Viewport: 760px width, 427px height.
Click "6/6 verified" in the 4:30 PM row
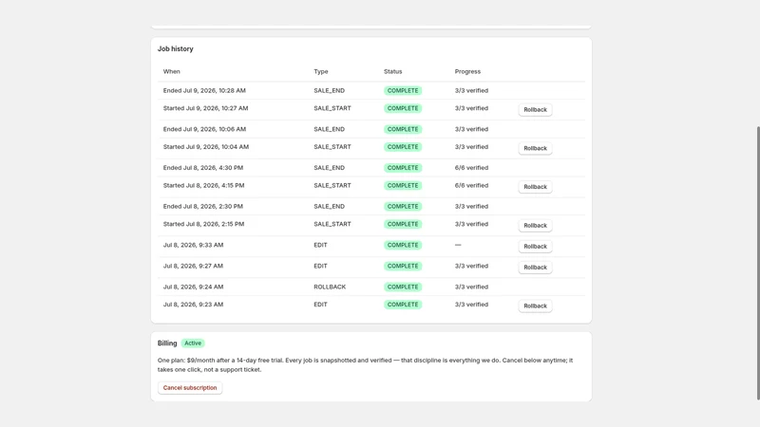(471, 168)
